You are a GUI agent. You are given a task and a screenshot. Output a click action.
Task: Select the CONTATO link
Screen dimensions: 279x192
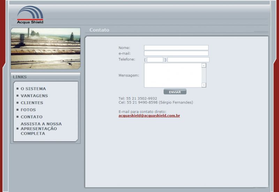point(31,117)
